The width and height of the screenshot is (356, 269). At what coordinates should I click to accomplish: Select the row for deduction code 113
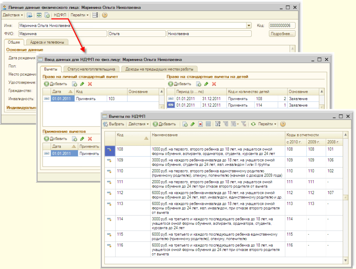224,208
